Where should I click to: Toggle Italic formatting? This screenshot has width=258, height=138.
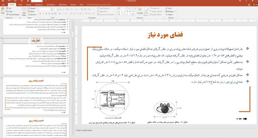(x=43, y=13)
